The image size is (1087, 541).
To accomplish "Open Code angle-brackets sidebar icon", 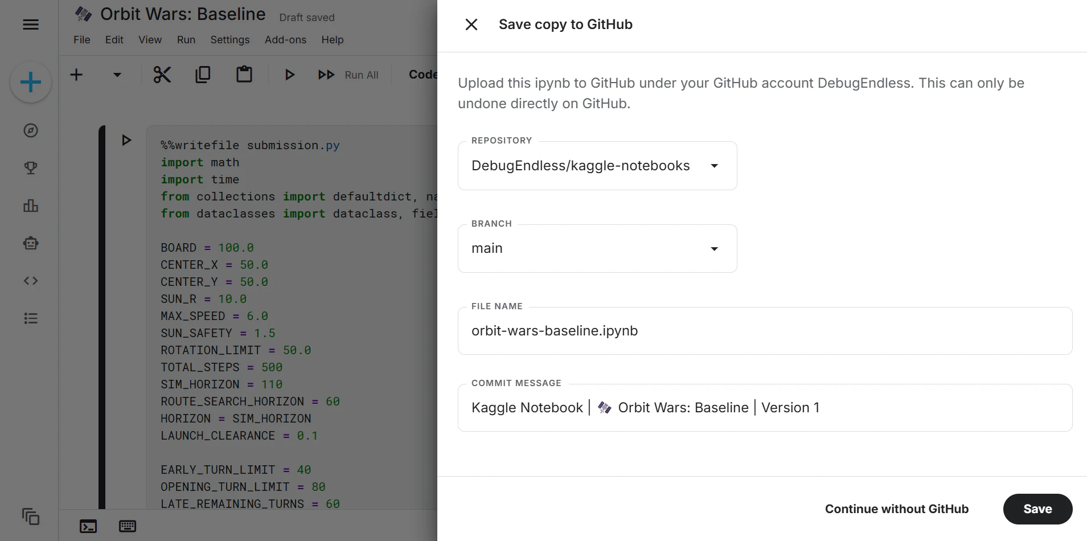I will click(31, 281).
